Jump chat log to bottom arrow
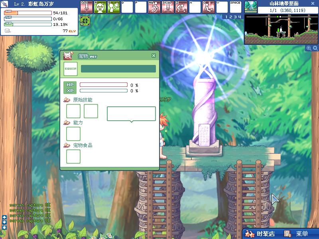The height and width of the screenshot is (239, 319). (4, 227)
